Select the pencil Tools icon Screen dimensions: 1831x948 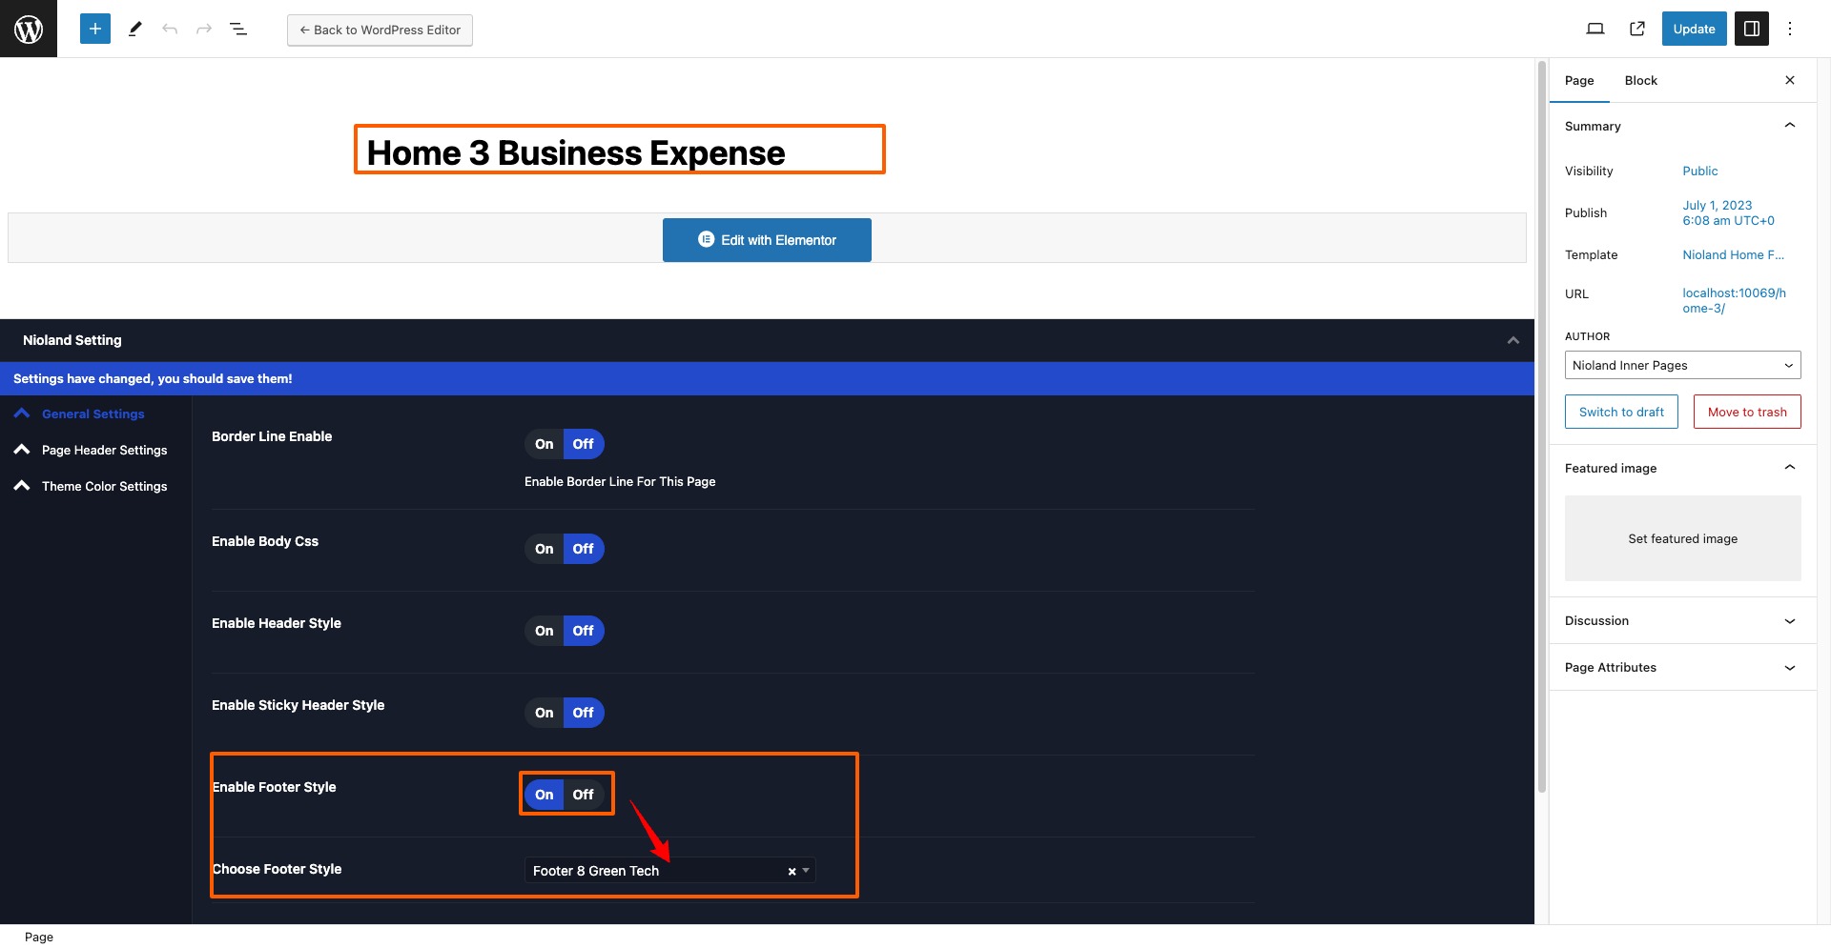point(135,29)
